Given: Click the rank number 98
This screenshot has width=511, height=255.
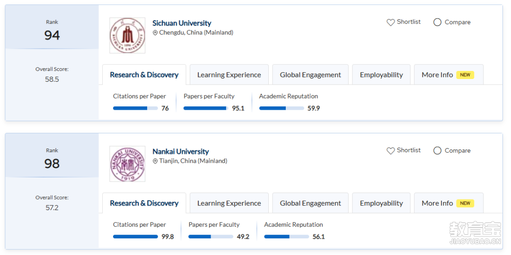Looking at the screenshot, I should pos(52,164).
